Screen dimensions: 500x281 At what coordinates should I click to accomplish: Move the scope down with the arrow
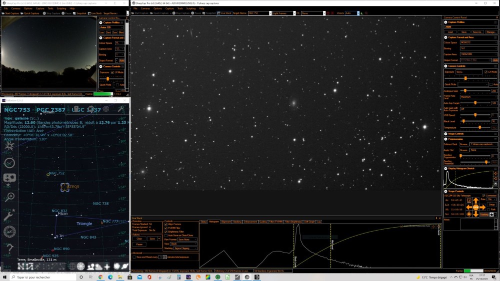476,214
